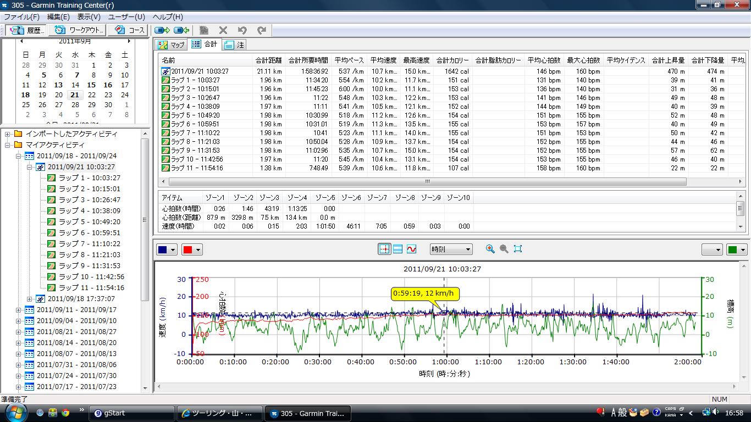751x422 pixels.
Task: Open the 時刻 x-axis dropdown
Action: 451,249
